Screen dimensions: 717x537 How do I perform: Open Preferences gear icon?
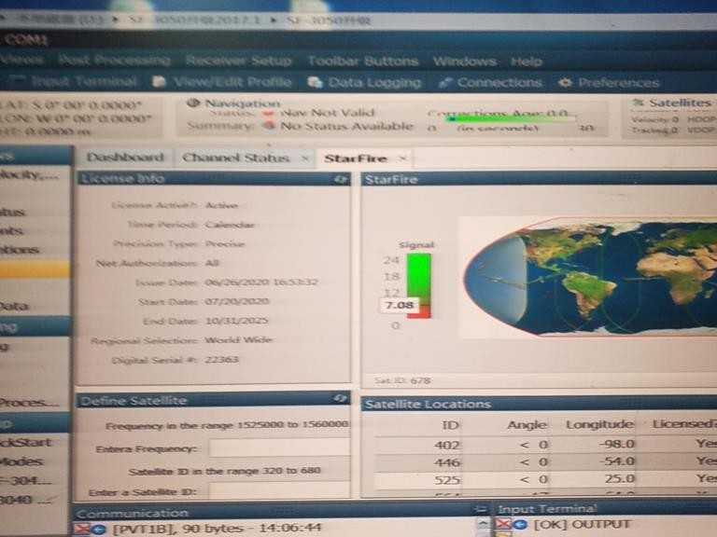point(565,82)
